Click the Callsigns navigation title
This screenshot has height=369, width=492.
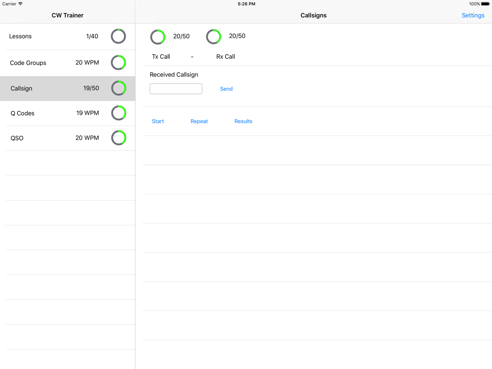[x=313, y=15]
